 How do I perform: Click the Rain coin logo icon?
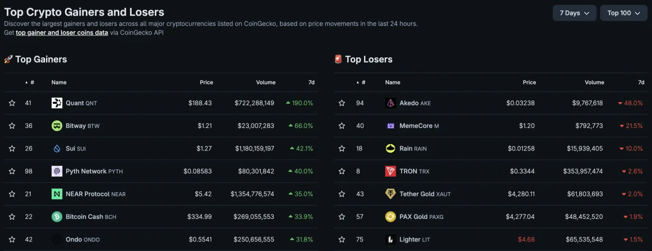point(391,149)
